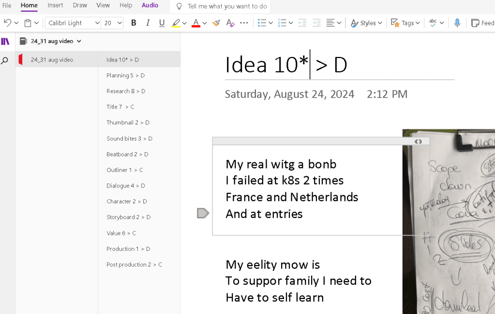
Task: Open the Dialogue 4 > D page
Action: [139, 186]
